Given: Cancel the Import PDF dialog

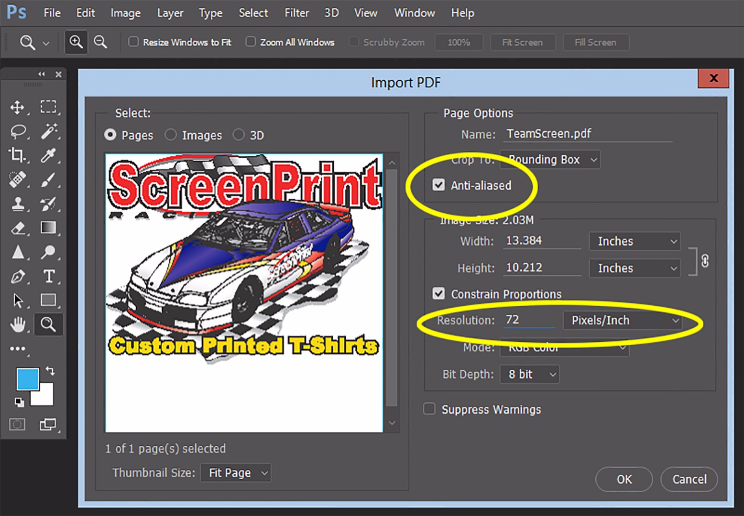Looking at the screenshot, I should tap(689, 479).
